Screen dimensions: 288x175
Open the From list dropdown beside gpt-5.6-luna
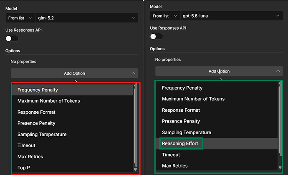[x=165, y=16]
